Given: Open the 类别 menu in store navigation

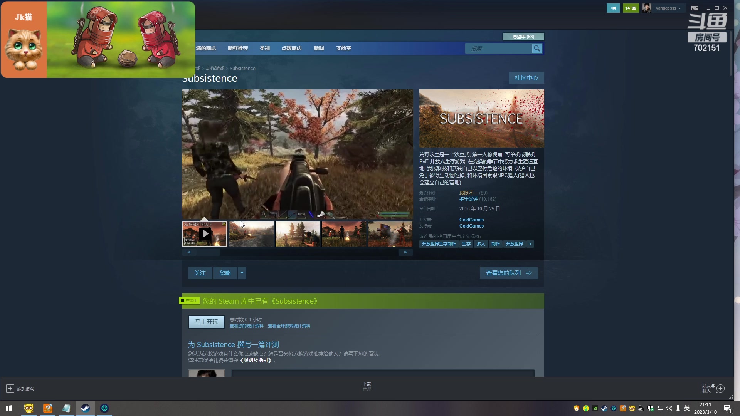Looking at the screenshot, I should [x=264, y=49].
